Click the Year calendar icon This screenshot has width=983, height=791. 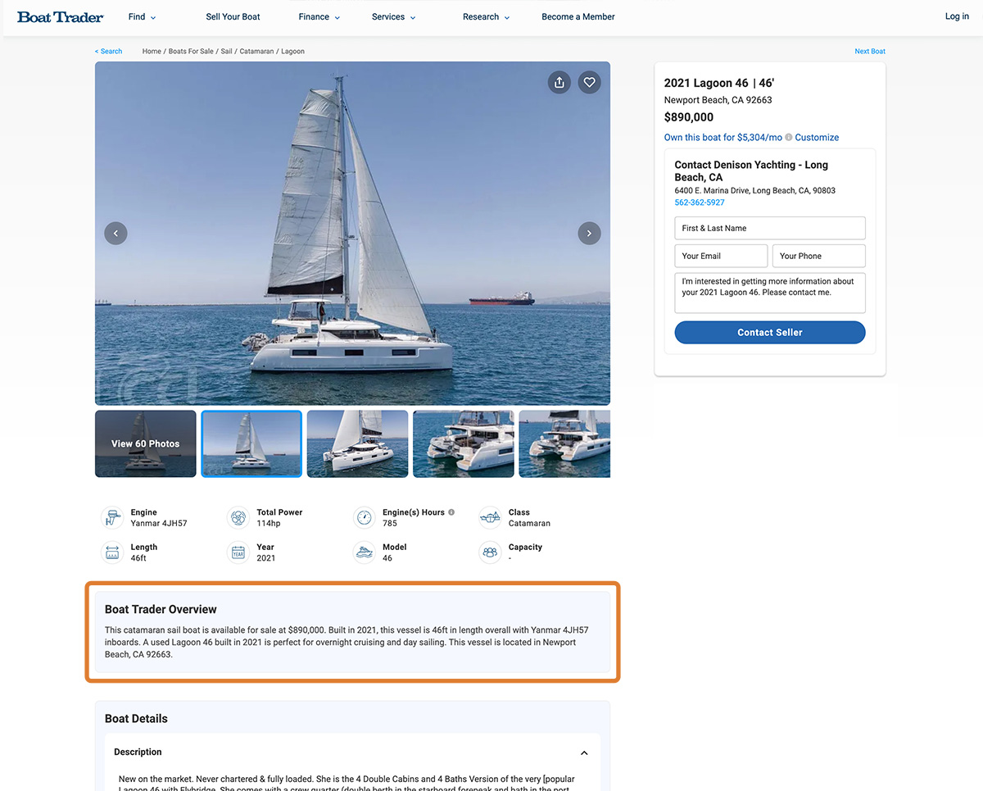(x=238, y=552)
